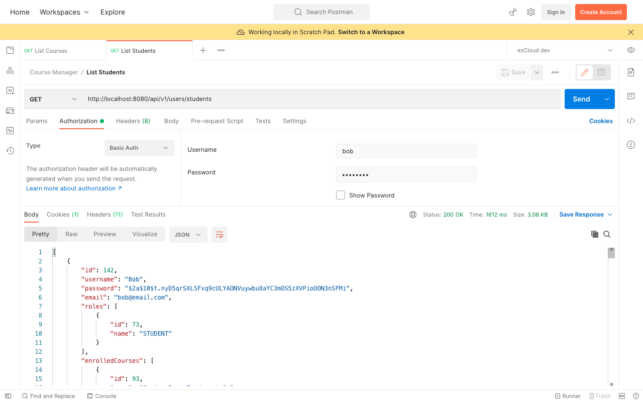The width and height of the screenshot is (643, 402).
Task: Select the List Students tab
Action: coord(149,50)
